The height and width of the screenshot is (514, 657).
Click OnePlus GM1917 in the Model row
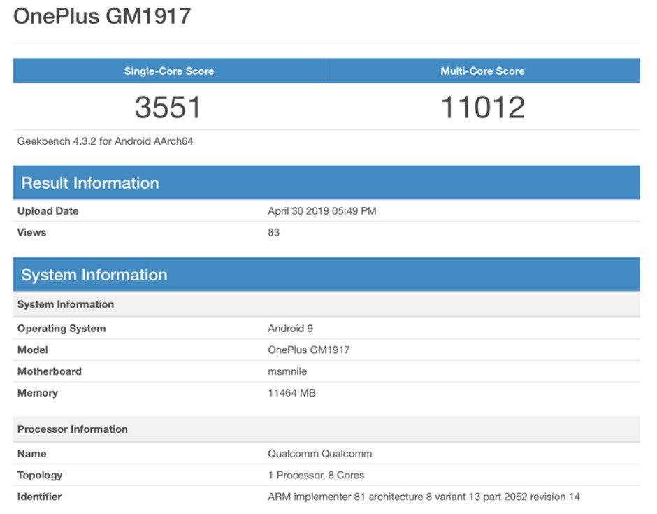[309, 350]
